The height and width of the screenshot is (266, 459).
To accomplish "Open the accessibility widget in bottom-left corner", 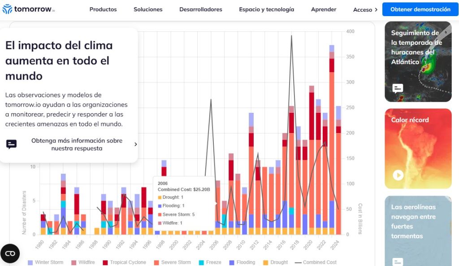I will click(x=10, y=253).
